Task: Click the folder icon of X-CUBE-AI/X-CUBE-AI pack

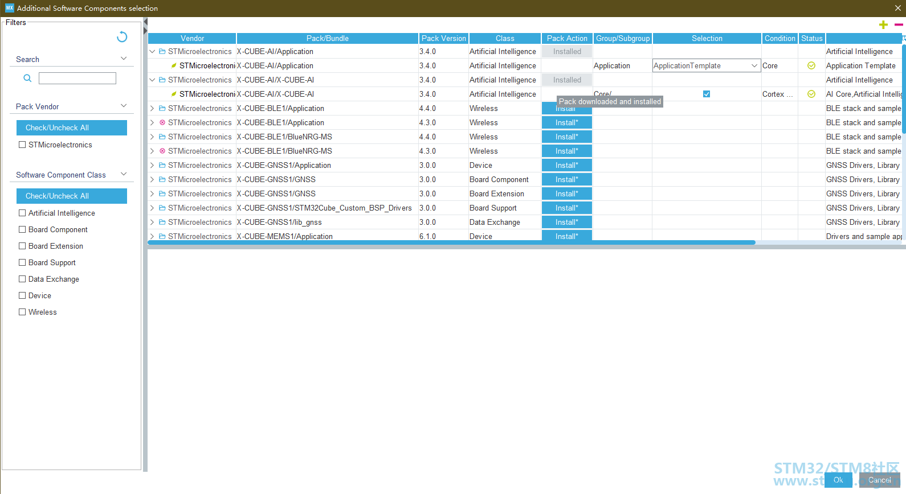Action: 162,80
